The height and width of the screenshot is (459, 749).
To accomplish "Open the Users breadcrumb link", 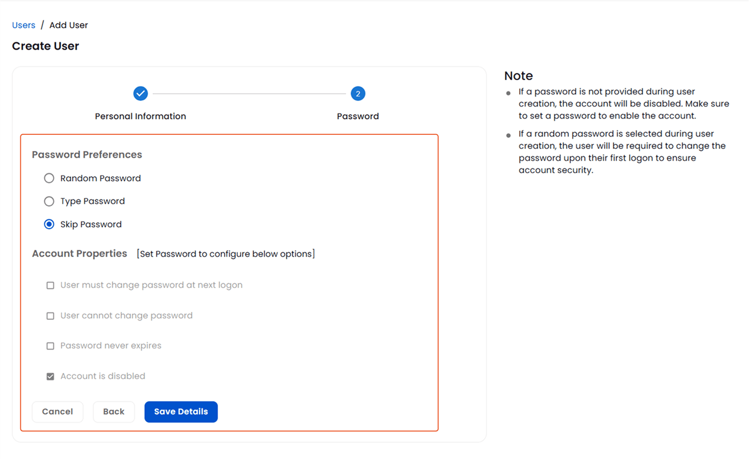I will tap(23, 25).
